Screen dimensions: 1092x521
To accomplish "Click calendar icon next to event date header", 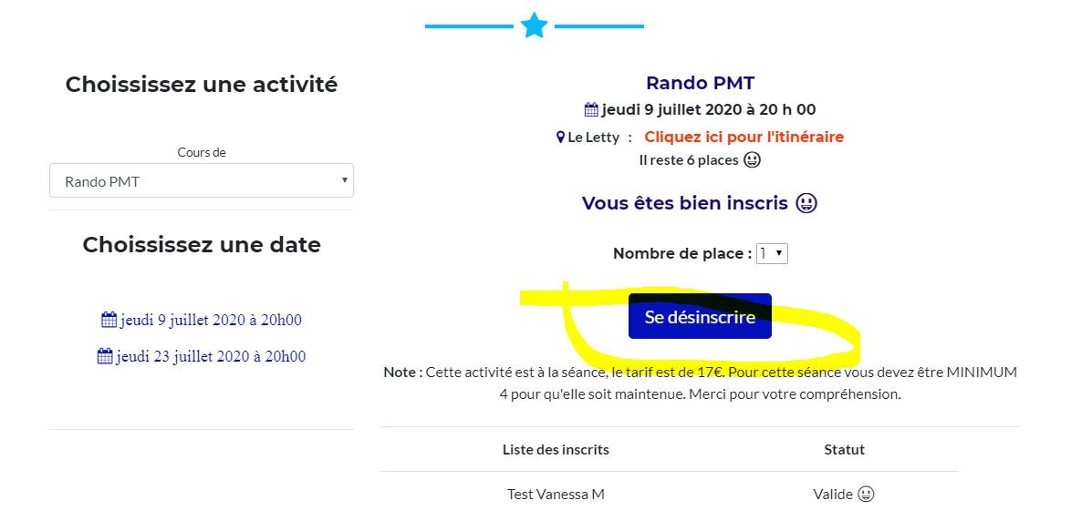I will coord(591,109).
